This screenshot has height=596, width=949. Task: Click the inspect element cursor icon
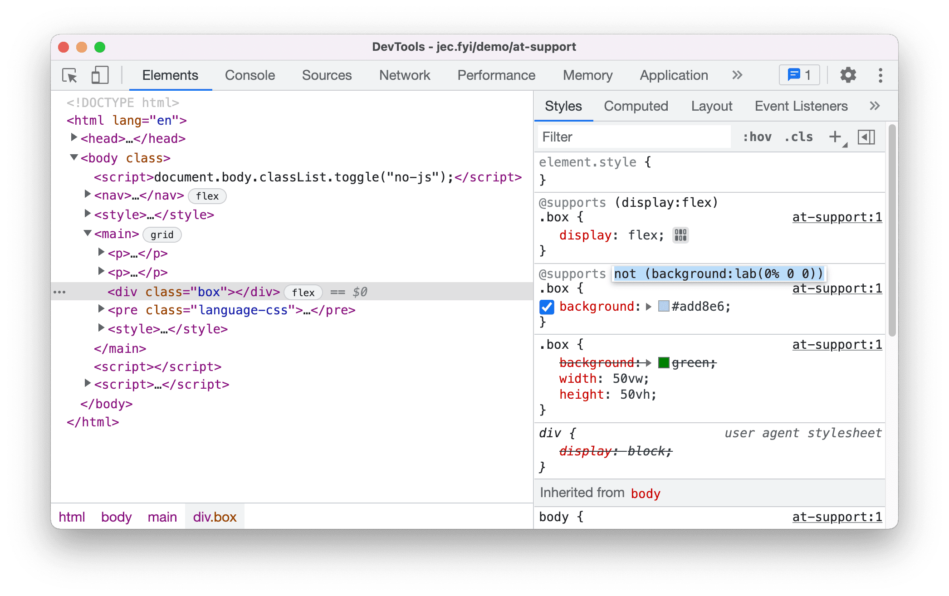coord(69,76)
